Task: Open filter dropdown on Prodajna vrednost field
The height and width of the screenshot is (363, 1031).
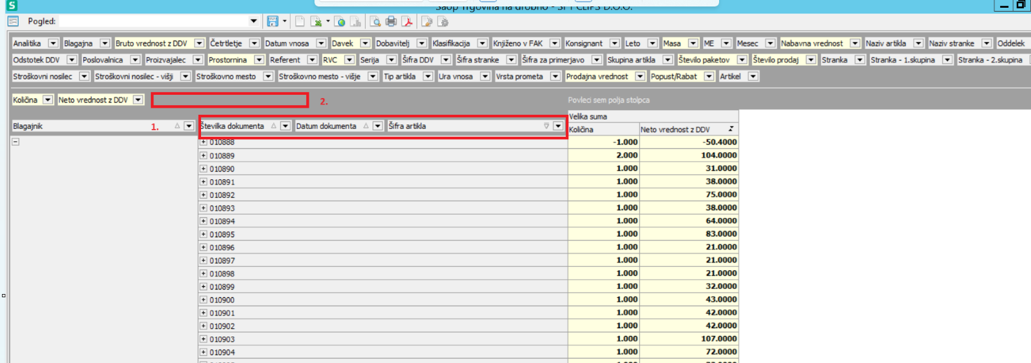Action: [x=640, y=76]
